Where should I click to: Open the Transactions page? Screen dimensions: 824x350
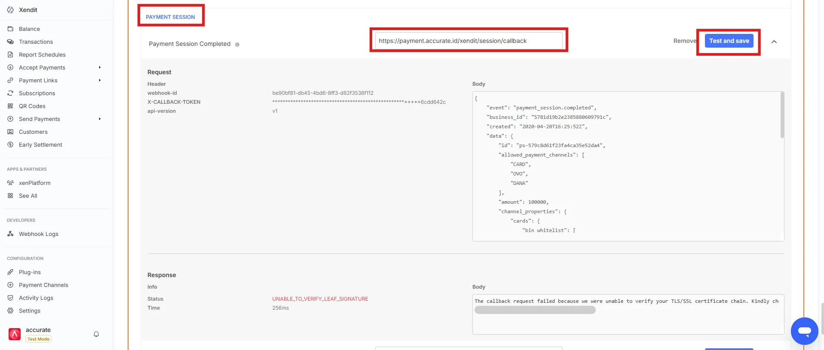(x=36, y=42)
